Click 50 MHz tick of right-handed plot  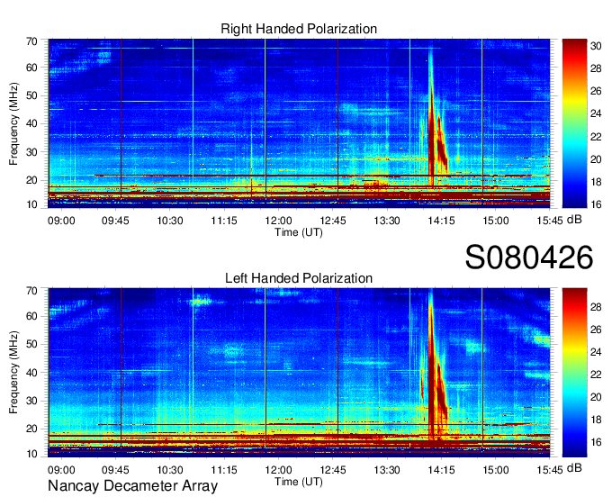[32, 95]
